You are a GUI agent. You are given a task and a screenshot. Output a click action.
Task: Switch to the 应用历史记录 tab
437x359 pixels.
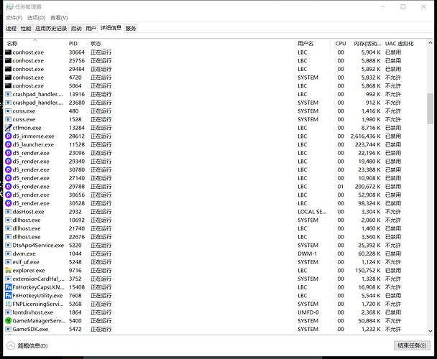[x=51, y=29]
